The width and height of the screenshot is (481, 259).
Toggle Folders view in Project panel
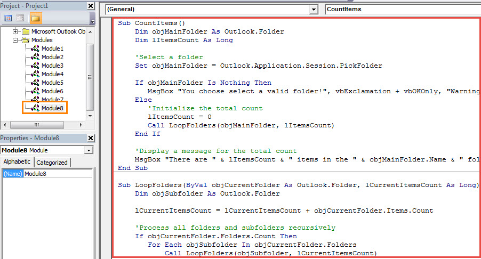(36, 19)
